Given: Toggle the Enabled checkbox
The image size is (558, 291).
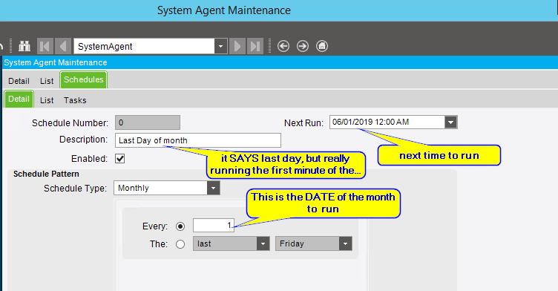Looking at the screenshot, I should coord(120,159).
